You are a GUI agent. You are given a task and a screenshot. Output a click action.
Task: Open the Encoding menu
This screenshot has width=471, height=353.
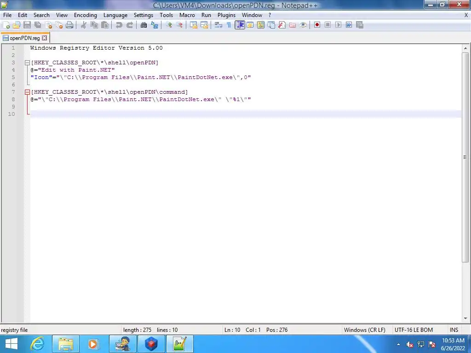(86, 15)
